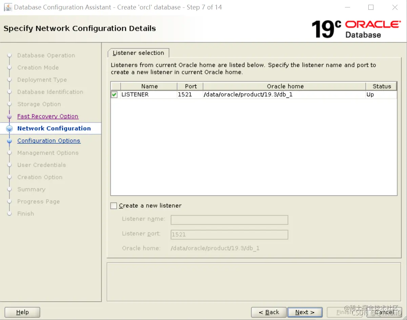
Task: Open the Listener selection tab
Action: pyautogui.click(x=138, y=53)
